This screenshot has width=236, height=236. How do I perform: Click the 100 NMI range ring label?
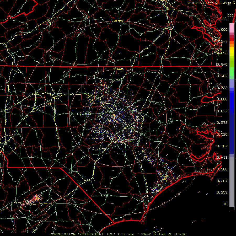(118, 21)
